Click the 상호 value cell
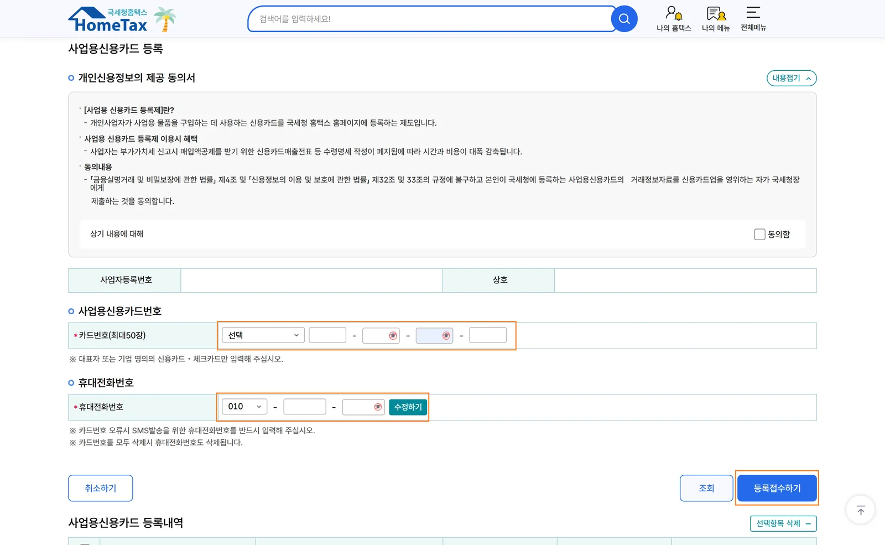This screenshot has width=885, height=545. [685, 281]
